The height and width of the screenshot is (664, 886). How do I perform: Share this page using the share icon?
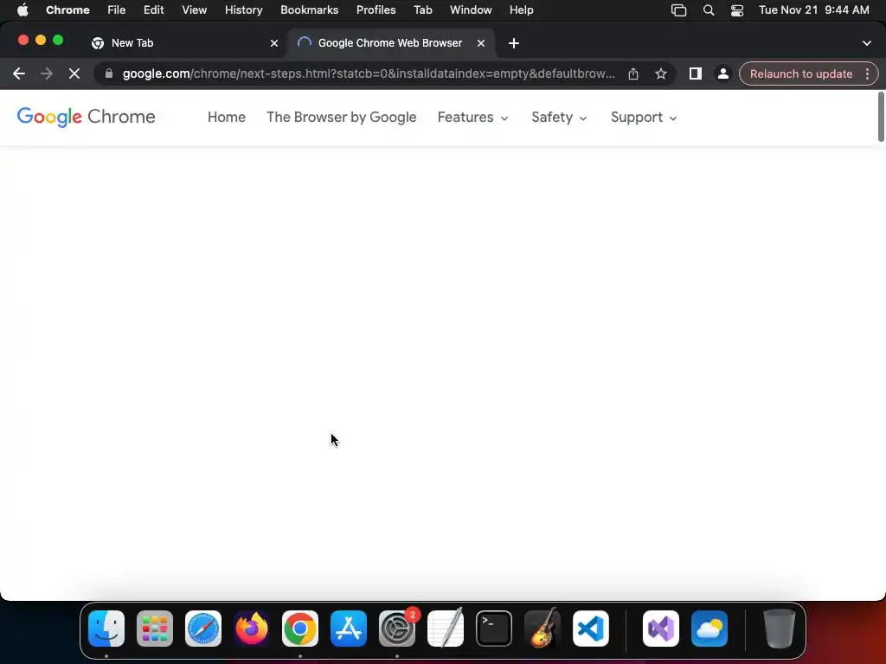pos(633,74)
